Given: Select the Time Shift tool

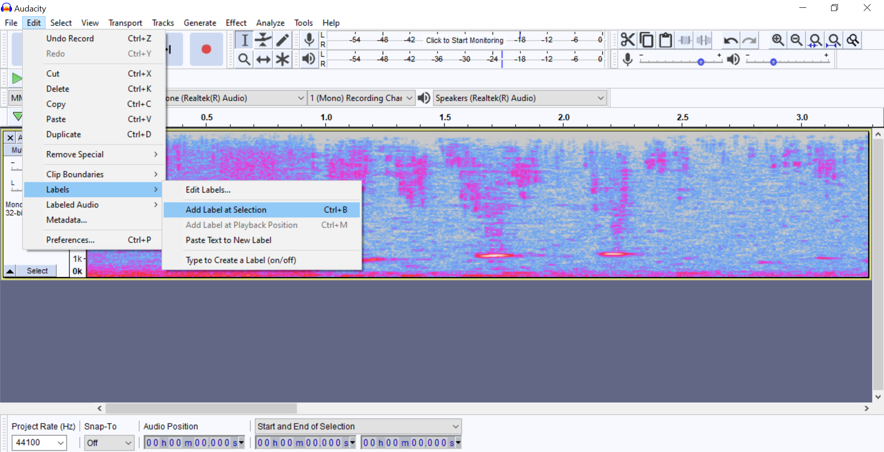Looking at the screenshot, I should [x=263, y=59].
